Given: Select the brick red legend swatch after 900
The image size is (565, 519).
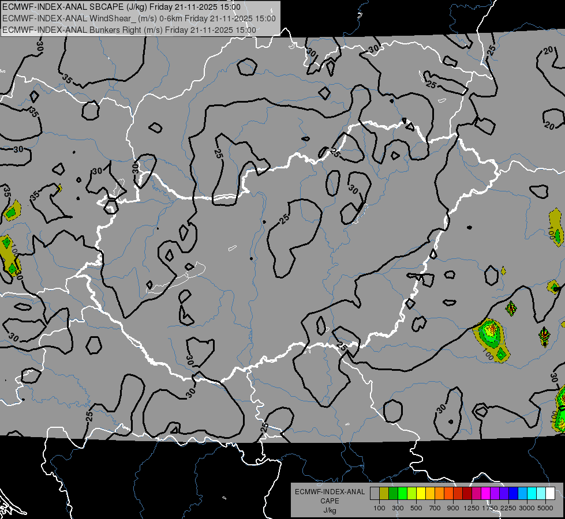Looking at the screenshot, I should point(458,494).
